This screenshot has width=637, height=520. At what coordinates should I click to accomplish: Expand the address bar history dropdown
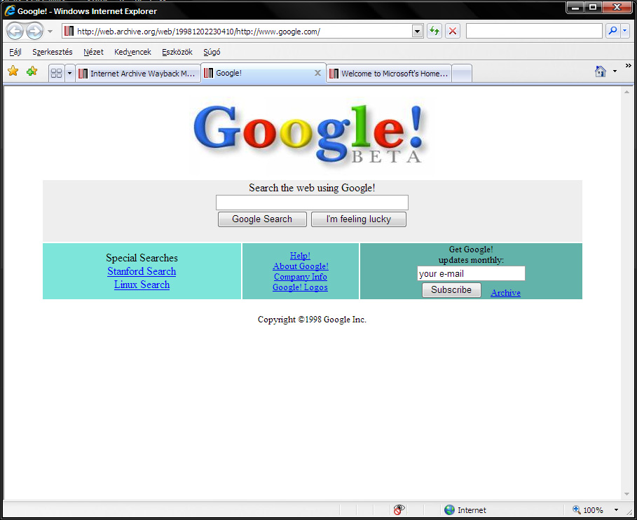(417, 32)
